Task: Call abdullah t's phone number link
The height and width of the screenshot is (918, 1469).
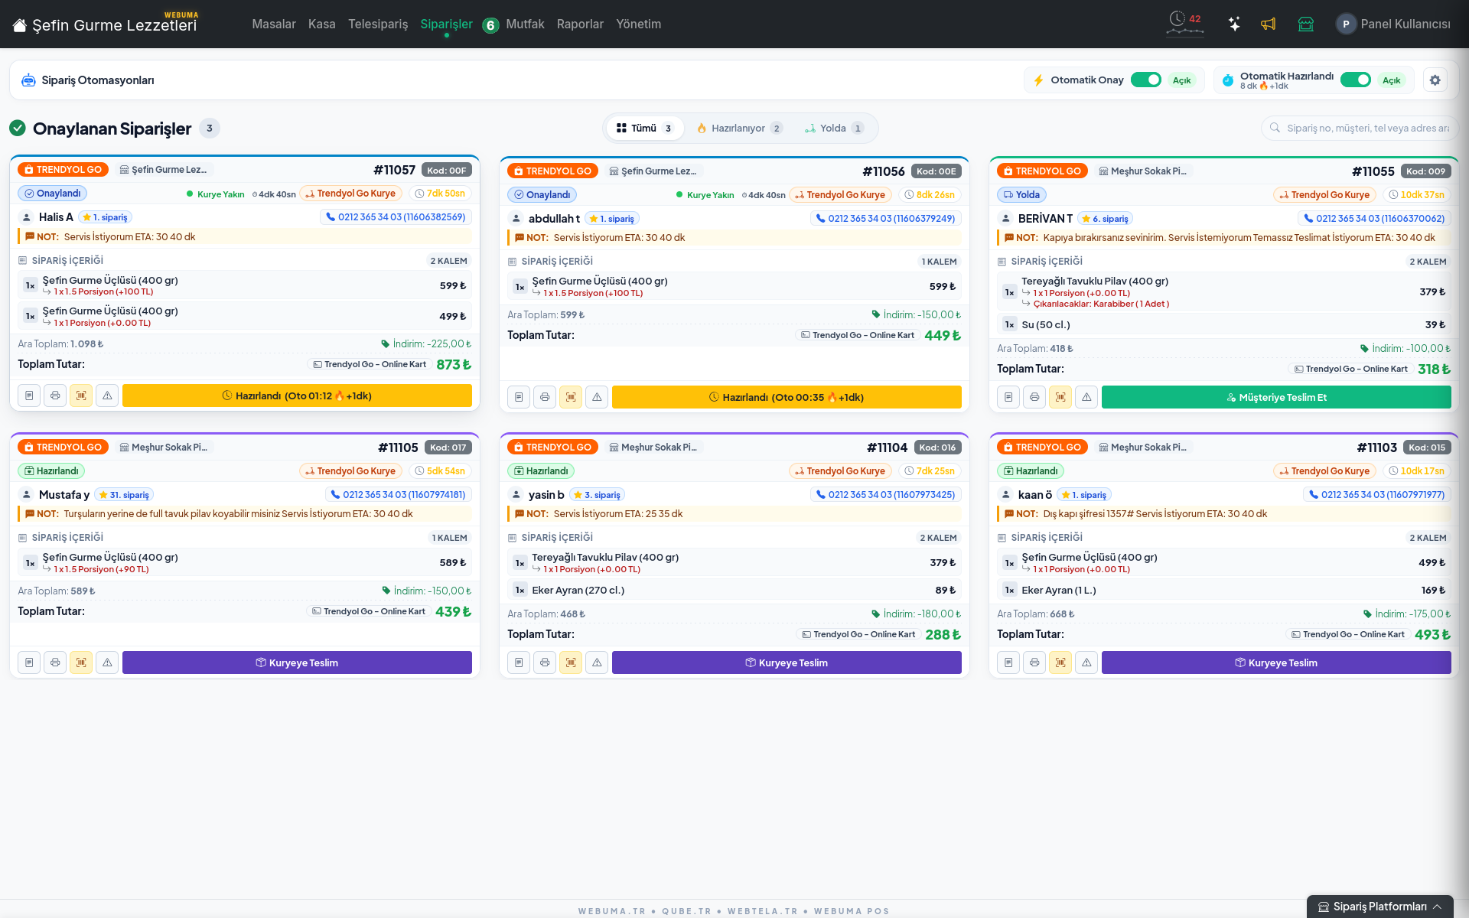Action: [885, 219]
